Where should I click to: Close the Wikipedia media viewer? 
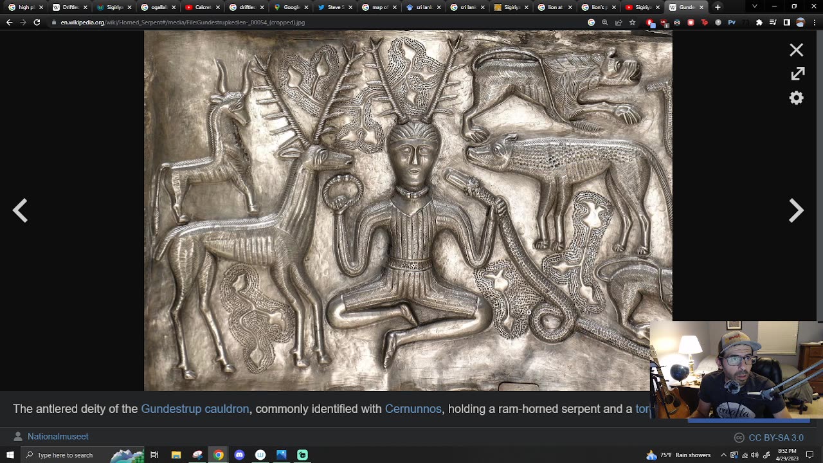pos(796,50)
